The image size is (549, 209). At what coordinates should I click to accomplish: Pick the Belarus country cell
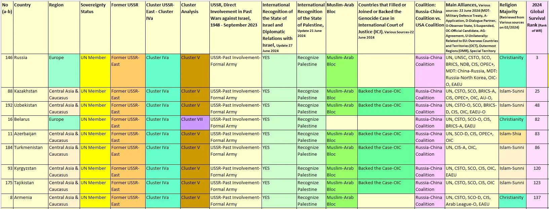(31, 122)
